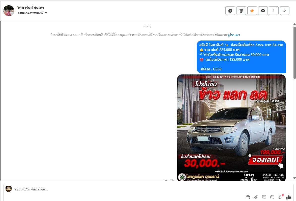Click the รหัสรถ : U030 text
The width and height of the screenshot is (296, 201).
tap(211, 69)
